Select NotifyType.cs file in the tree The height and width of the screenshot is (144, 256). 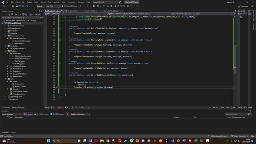tap(20, 64)
